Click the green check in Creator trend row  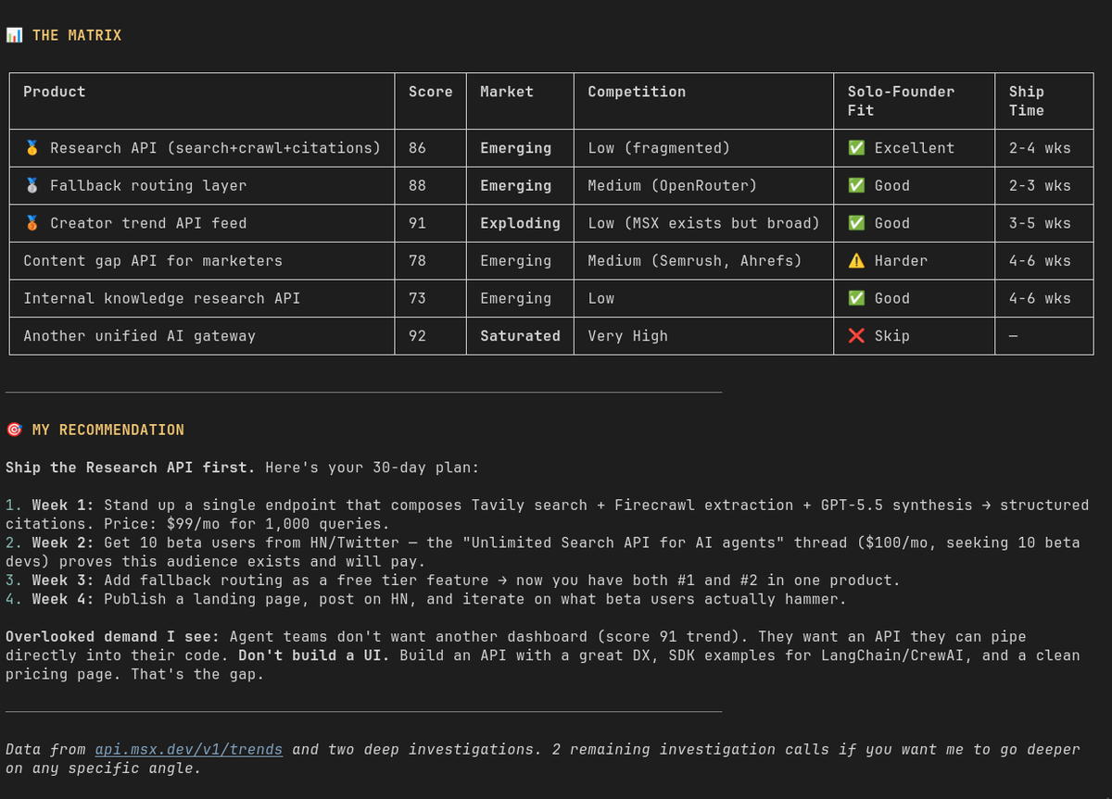tap(856, 223)
